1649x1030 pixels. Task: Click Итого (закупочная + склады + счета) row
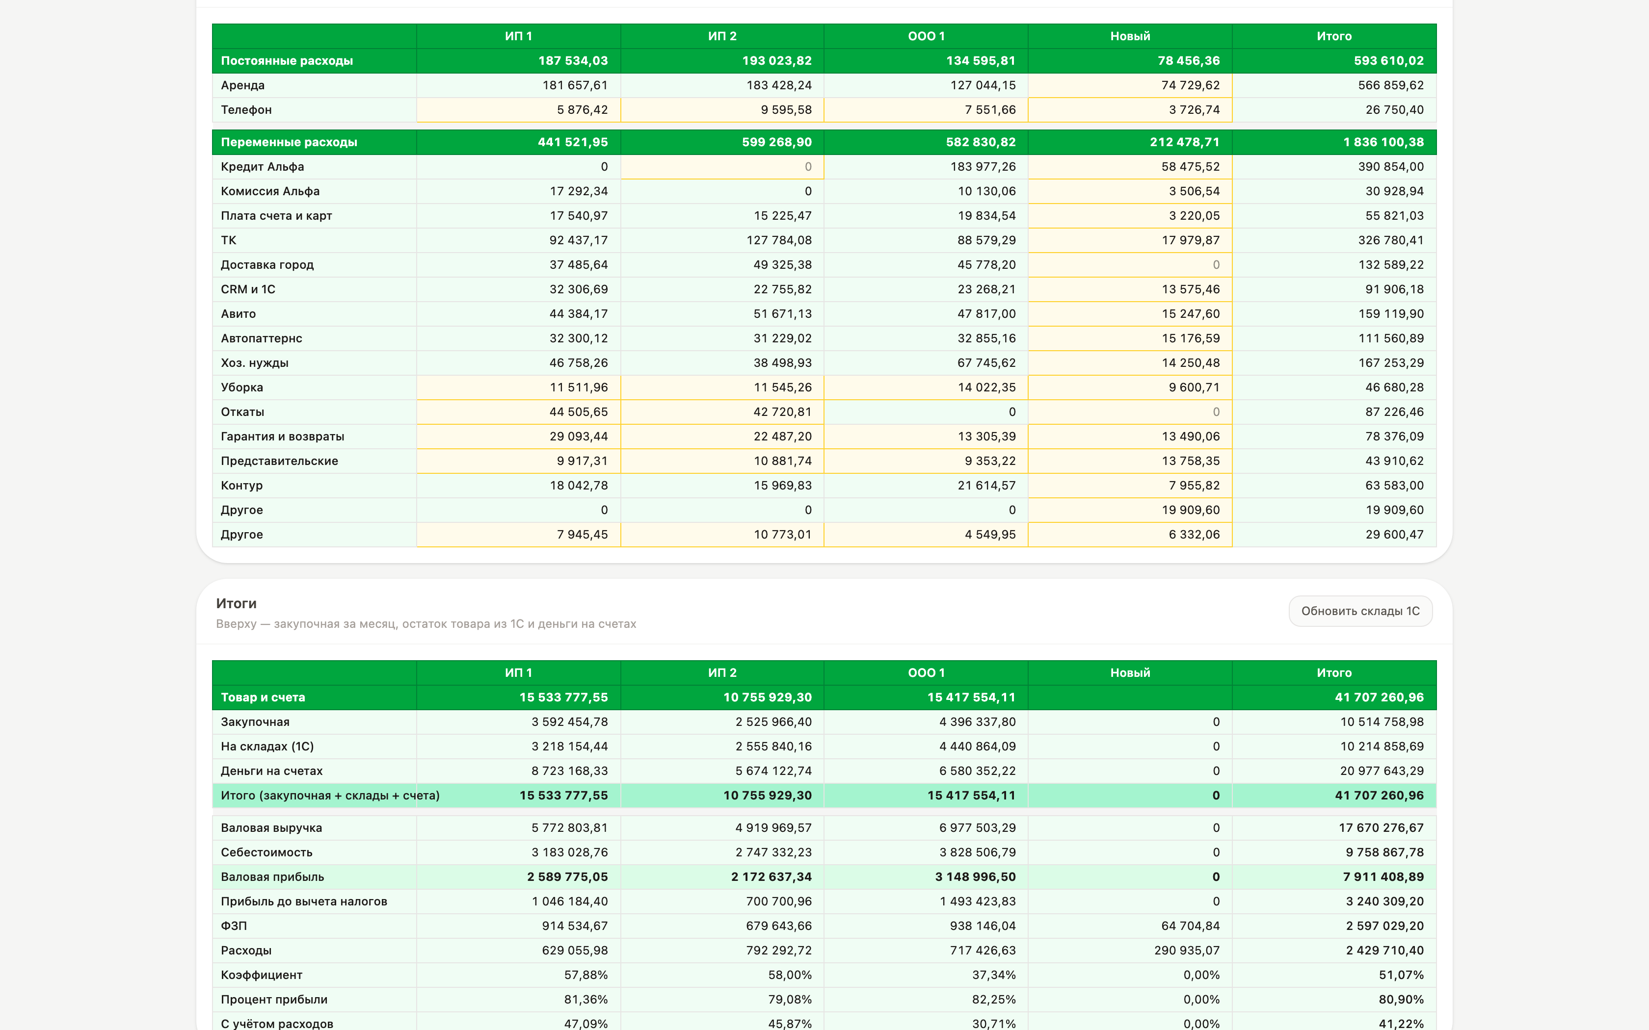point(824,796)
